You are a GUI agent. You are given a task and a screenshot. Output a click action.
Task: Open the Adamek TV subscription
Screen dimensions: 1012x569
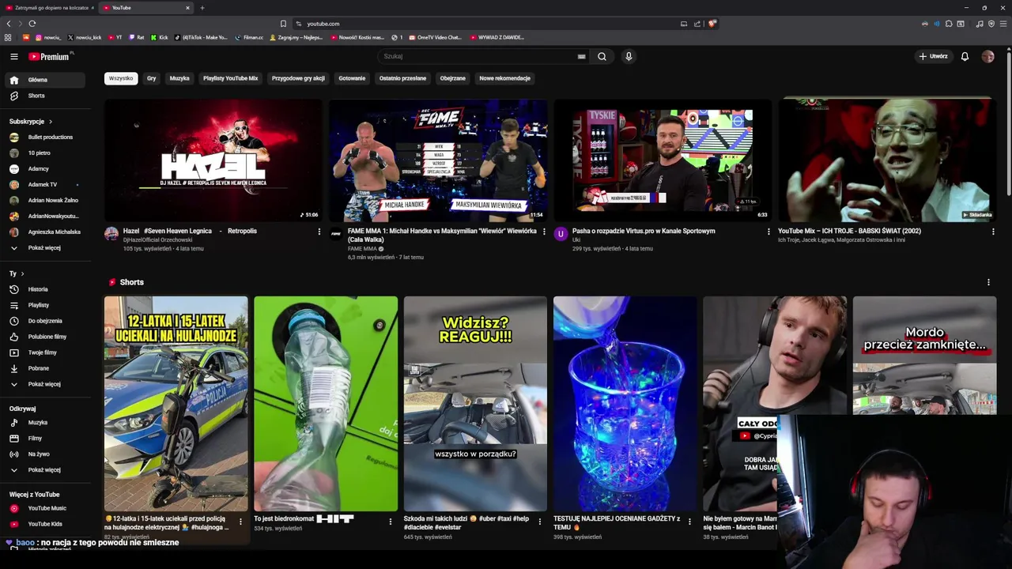[45, 184]
